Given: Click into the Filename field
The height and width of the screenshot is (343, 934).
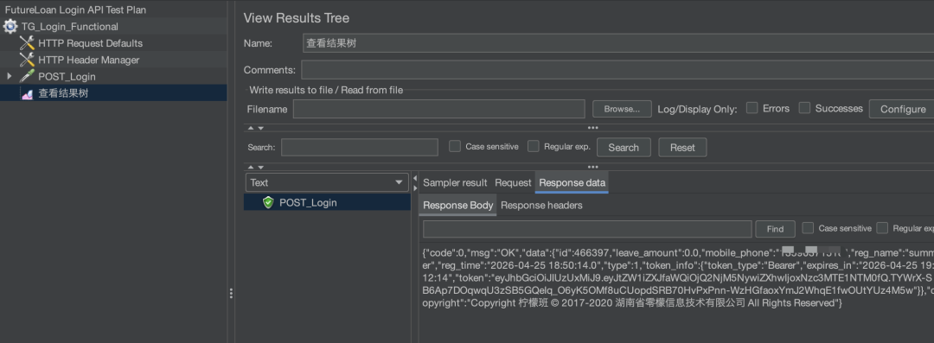Looking at the screenshot, I should point(439,109).
